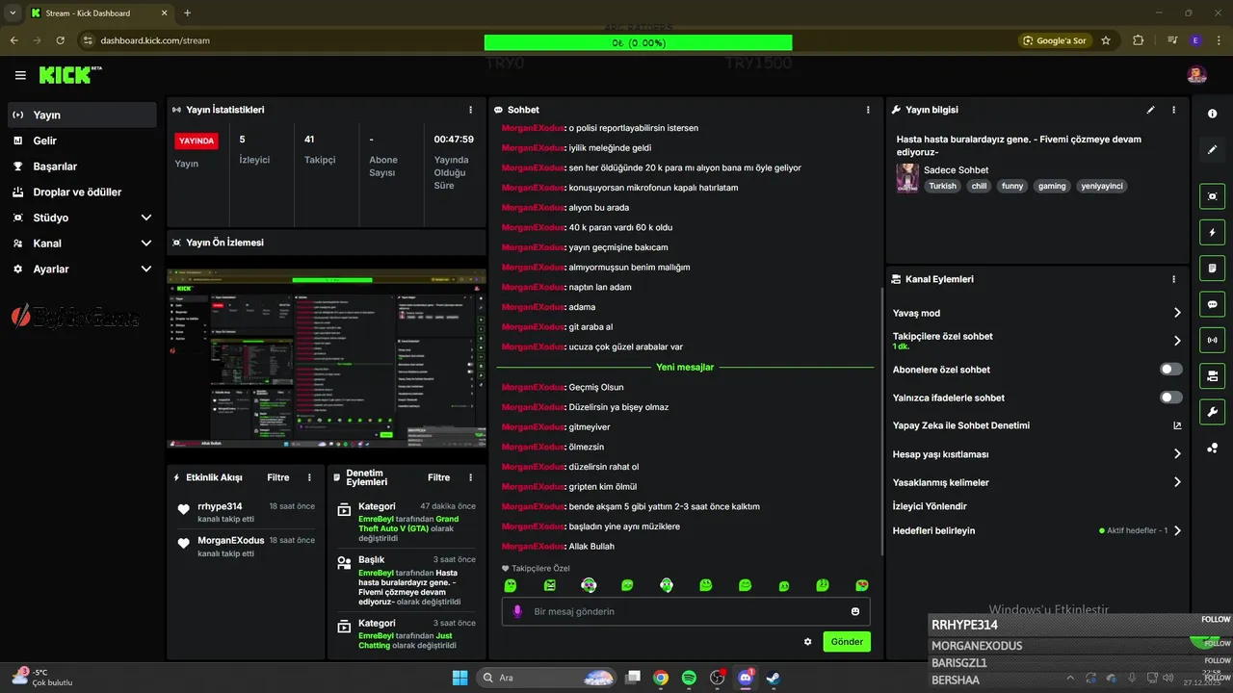Open Yapay Zeka ile Sohbet Denetimi external link
This screenshot has height=693, width=1233.
(1176, 425)
